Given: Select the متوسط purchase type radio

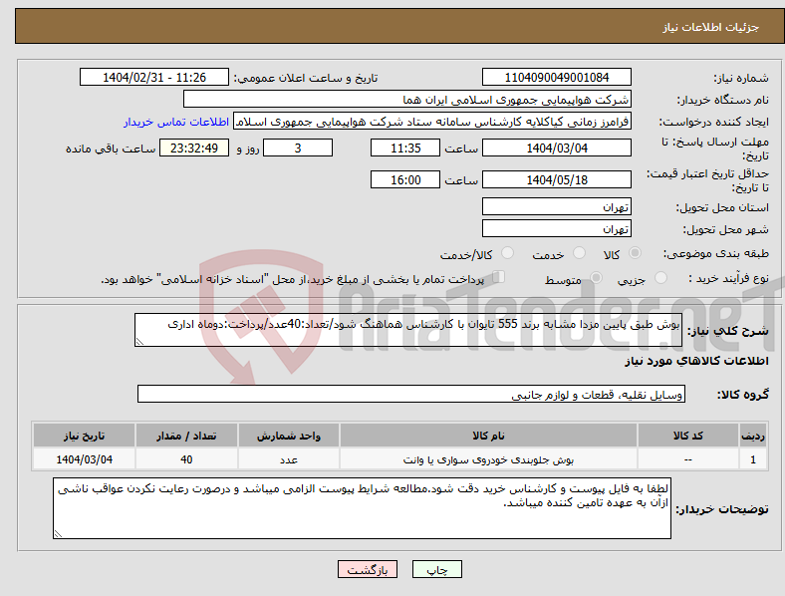Looking at the screenshot, I should click(596, 277).
